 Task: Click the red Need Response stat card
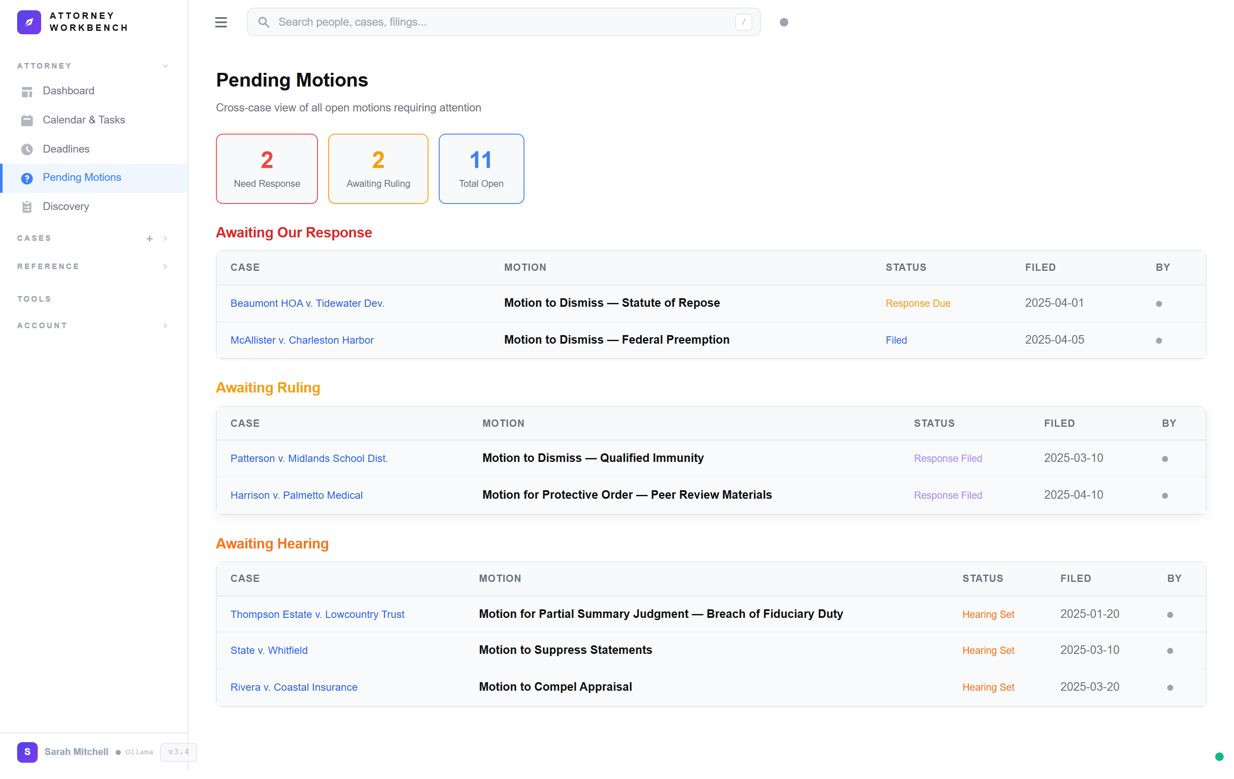pos(267,169)
